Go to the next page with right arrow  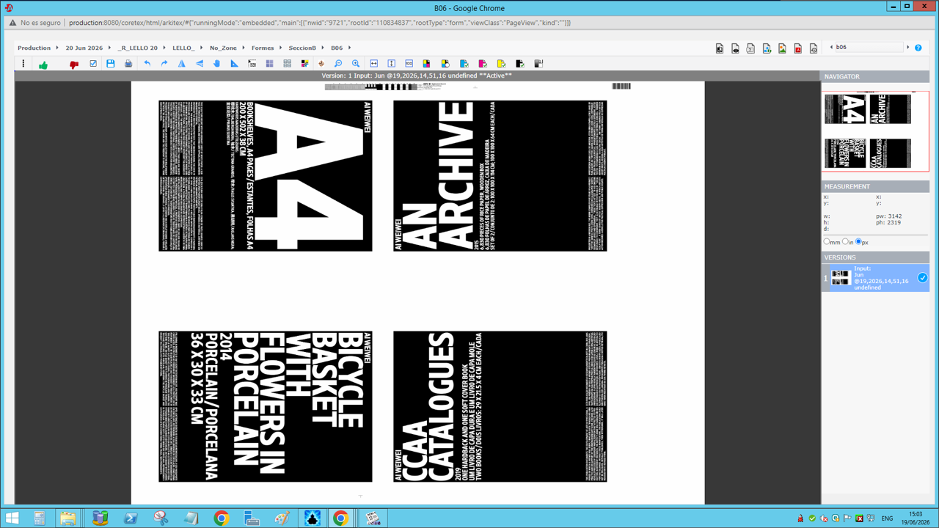coord(908,48)
